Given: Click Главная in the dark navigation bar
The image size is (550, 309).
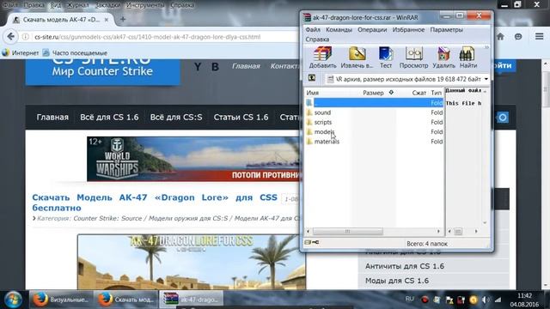Looking at the screenshot, I should pos(52,117).
